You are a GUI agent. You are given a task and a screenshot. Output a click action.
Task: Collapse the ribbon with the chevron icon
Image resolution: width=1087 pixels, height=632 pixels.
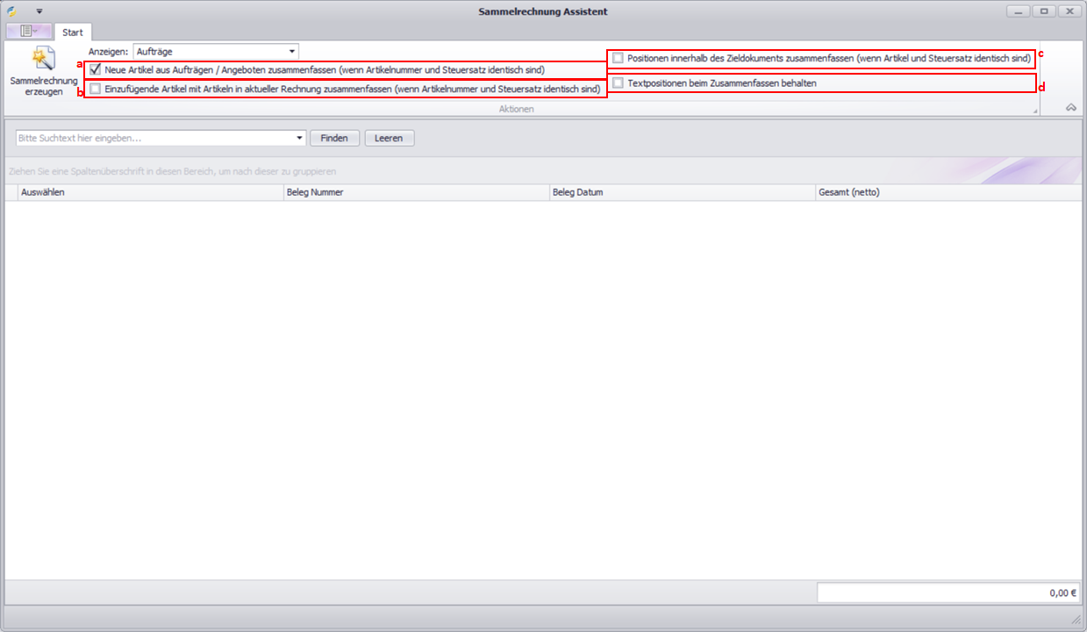click(1070, 108)
